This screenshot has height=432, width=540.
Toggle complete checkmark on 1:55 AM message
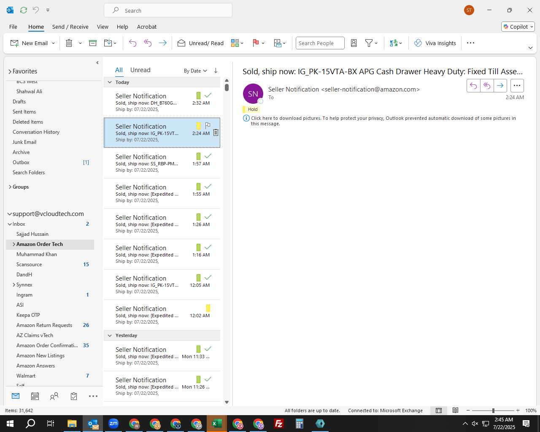[x=208, y=186]
